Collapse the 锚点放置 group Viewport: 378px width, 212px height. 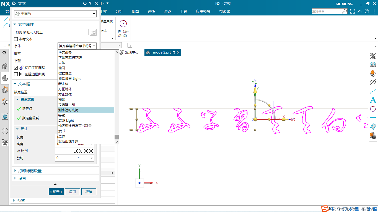[x=17, y=99]
